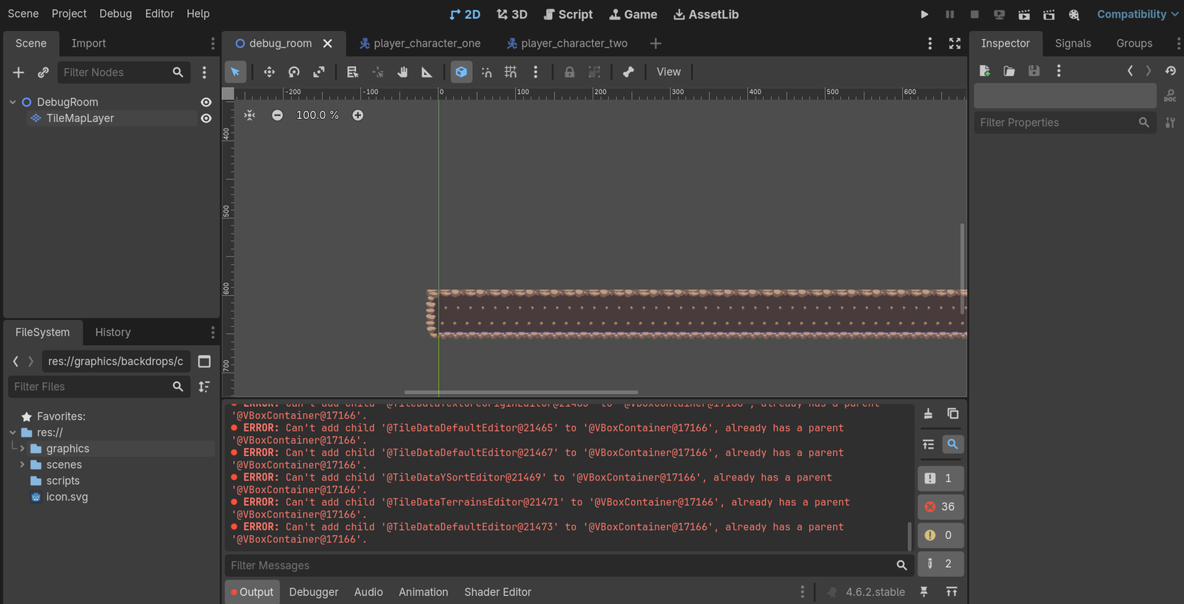
Task: Toggle warning messages filter showing 0
Action: 941,535
